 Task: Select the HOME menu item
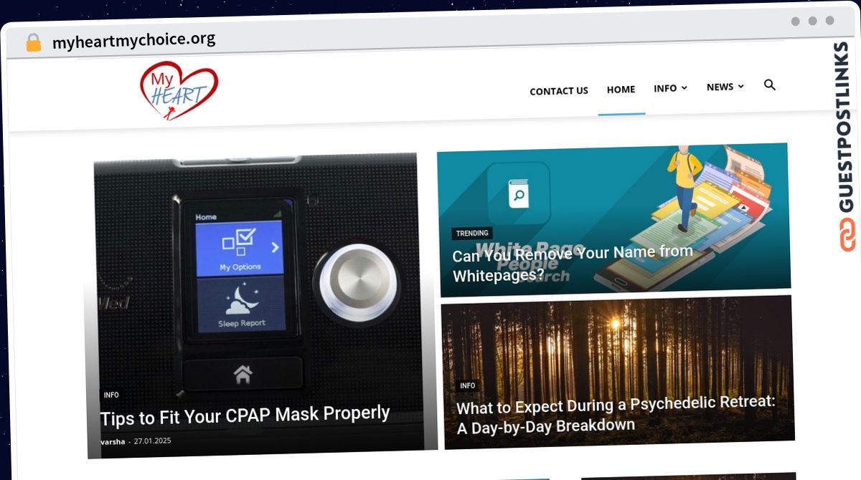point(621,90)
